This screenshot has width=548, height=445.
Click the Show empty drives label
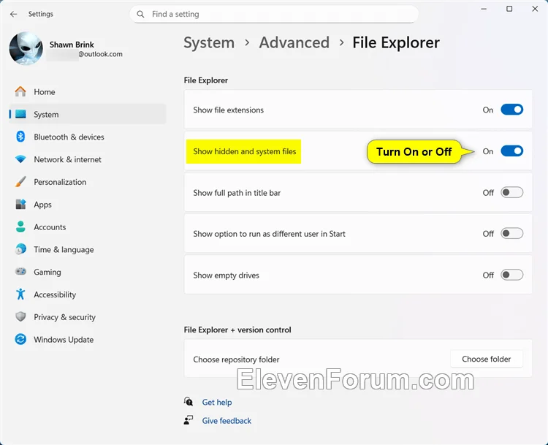pyautogui.click(x=226, y=275)
